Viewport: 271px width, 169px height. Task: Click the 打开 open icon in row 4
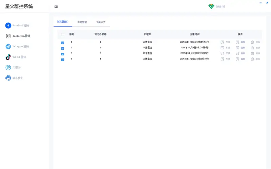(222, 59)
